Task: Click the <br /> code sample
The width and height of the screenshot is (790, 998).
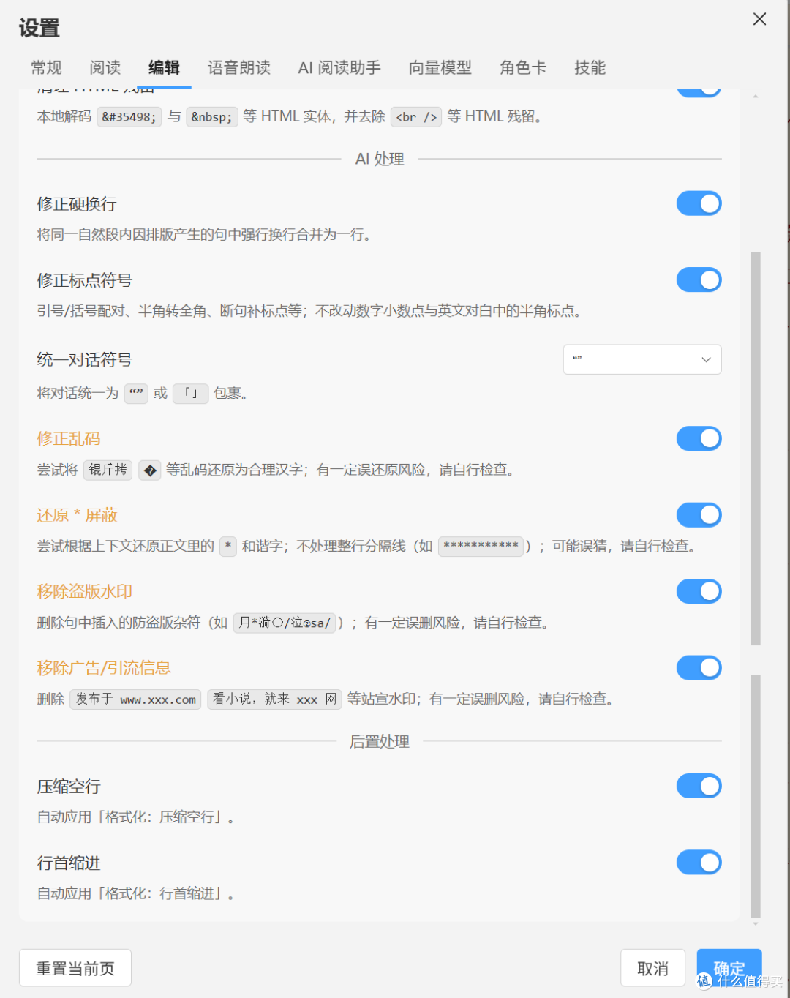Action: point(416,116)
